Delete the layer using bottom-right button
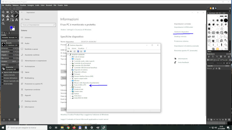 [x=229, y=120]
